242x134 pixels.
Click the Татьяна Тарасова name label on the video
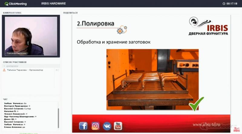(17, 54)
